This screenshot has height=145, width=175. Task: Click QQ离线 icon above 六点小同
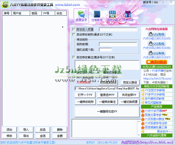(x=156, y=43)
